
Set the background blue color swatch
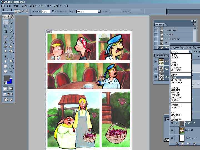click(11, 82)
